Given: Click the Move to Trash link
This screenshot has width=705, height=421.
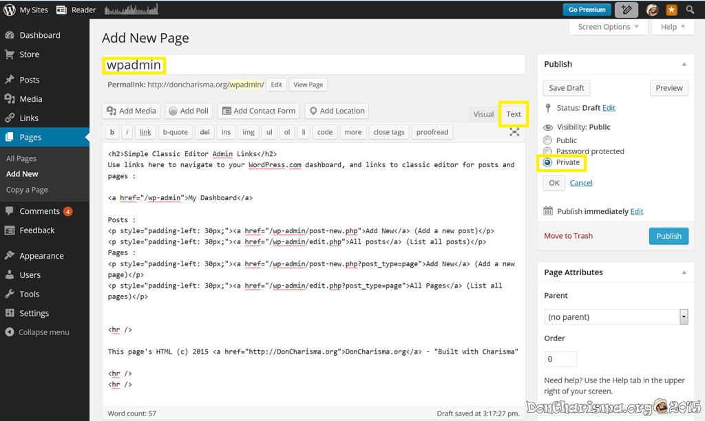Looking at the screenshot, I should click(568, 236).
